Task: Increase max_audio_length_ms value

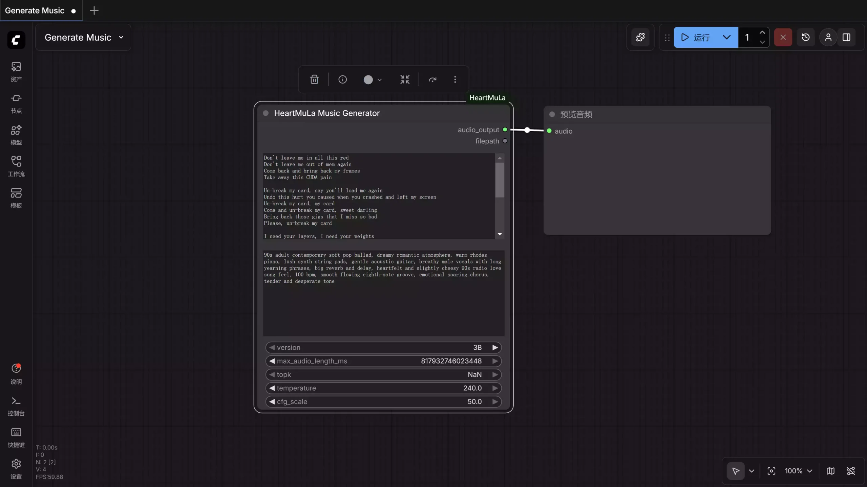Action: (495, 361)
